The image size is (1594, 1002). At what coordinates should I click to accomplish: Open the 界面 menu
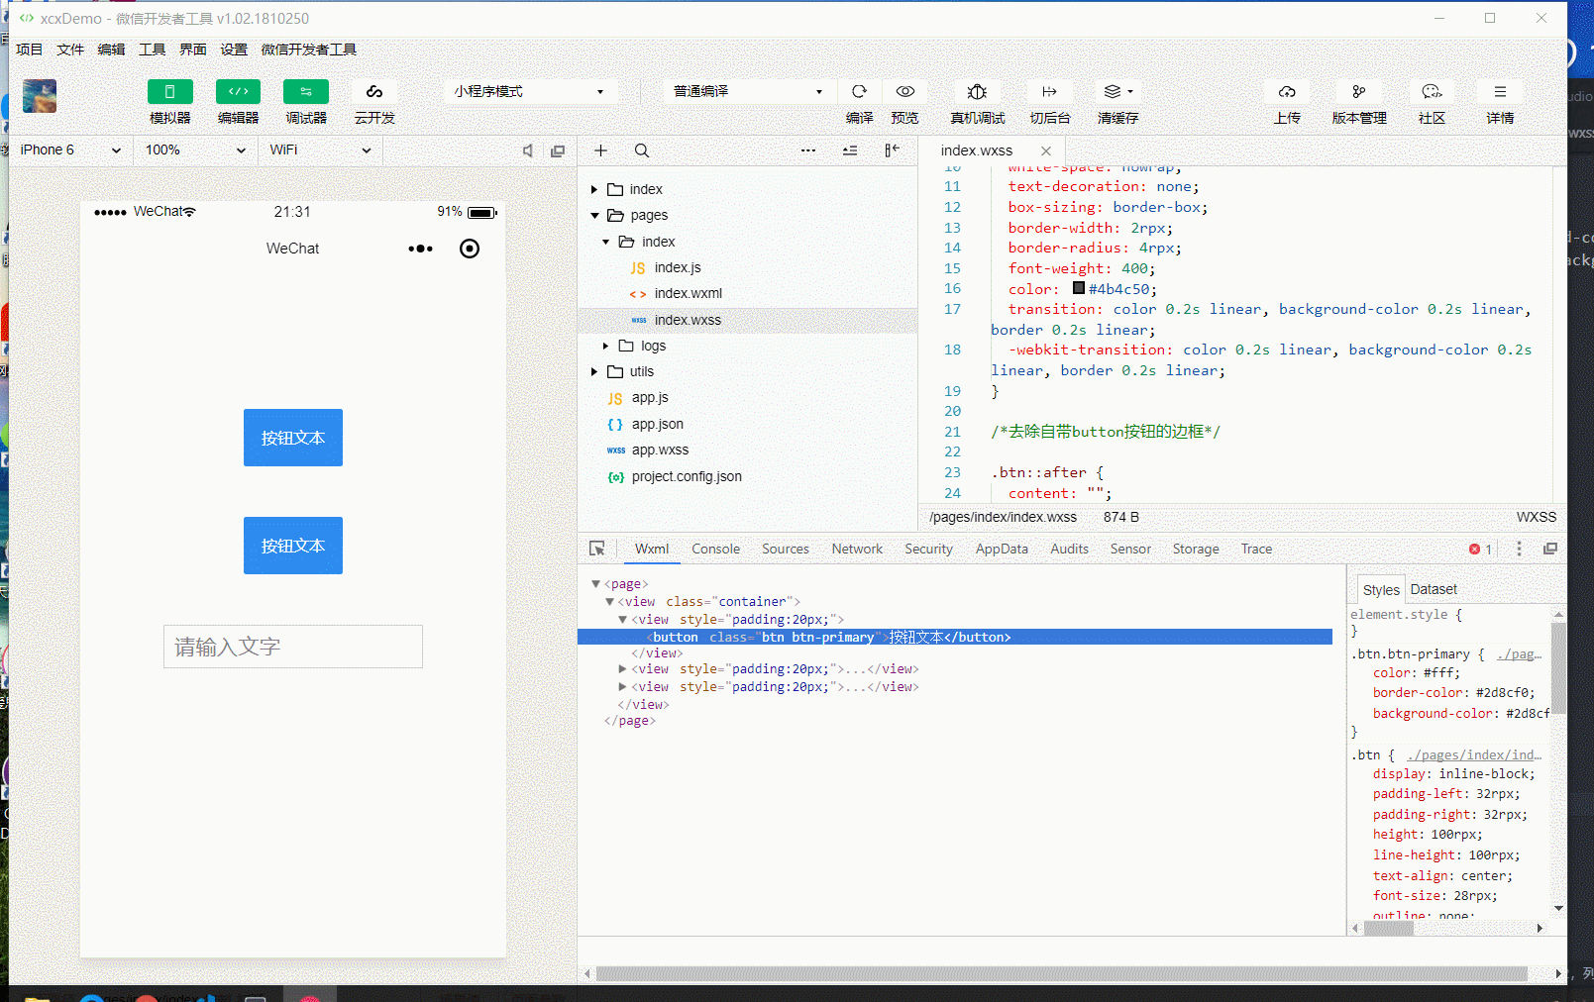click(193, 50)
